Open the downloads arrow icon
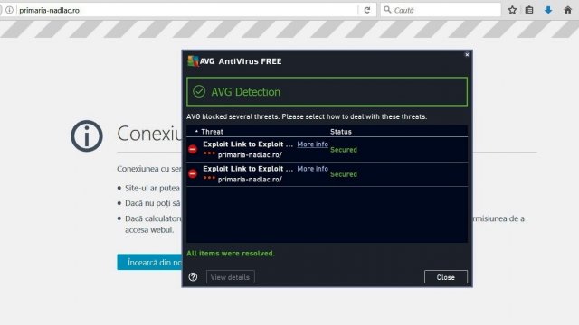The width and height of the screenshot is (579, 325). coord(548,10)
